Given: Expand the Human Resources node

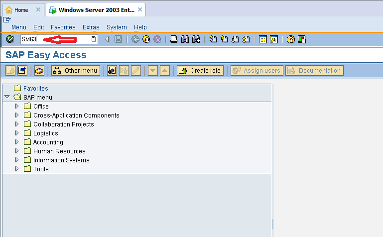Looking at the screenshot, I should click(x=17, y=151).
